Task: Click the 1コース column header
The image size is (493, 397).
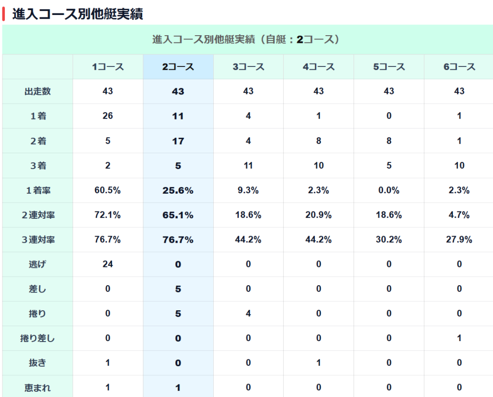Action: 108,67
